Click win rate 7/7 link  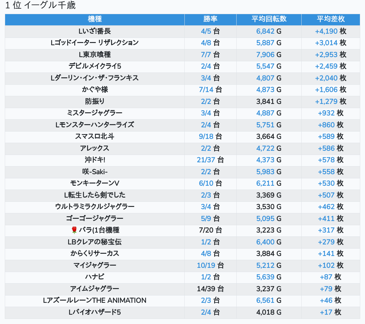click(x=206, y=55)
